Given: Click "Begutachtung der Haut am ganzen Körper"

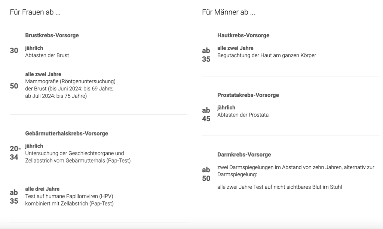Looking at the screenshot, I should [267, 55].
